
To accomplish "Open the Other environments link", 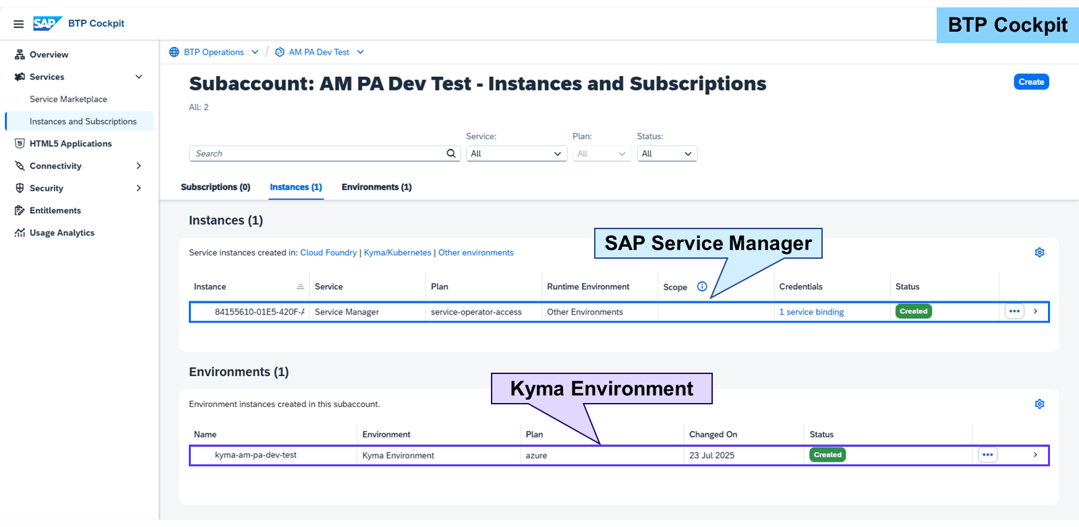I will coord(476,253).
